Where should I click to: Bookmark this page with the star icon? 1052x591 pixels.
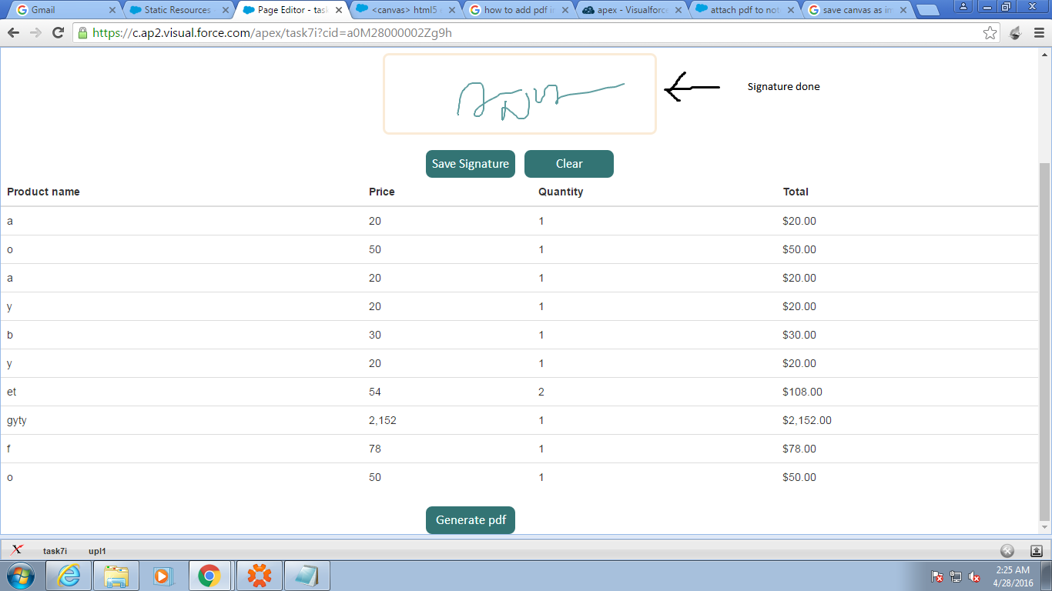(990, 33)
